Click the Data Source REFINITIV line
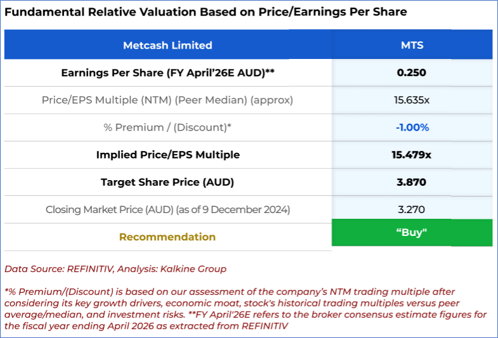498x338 pixels. pos(115,269)
